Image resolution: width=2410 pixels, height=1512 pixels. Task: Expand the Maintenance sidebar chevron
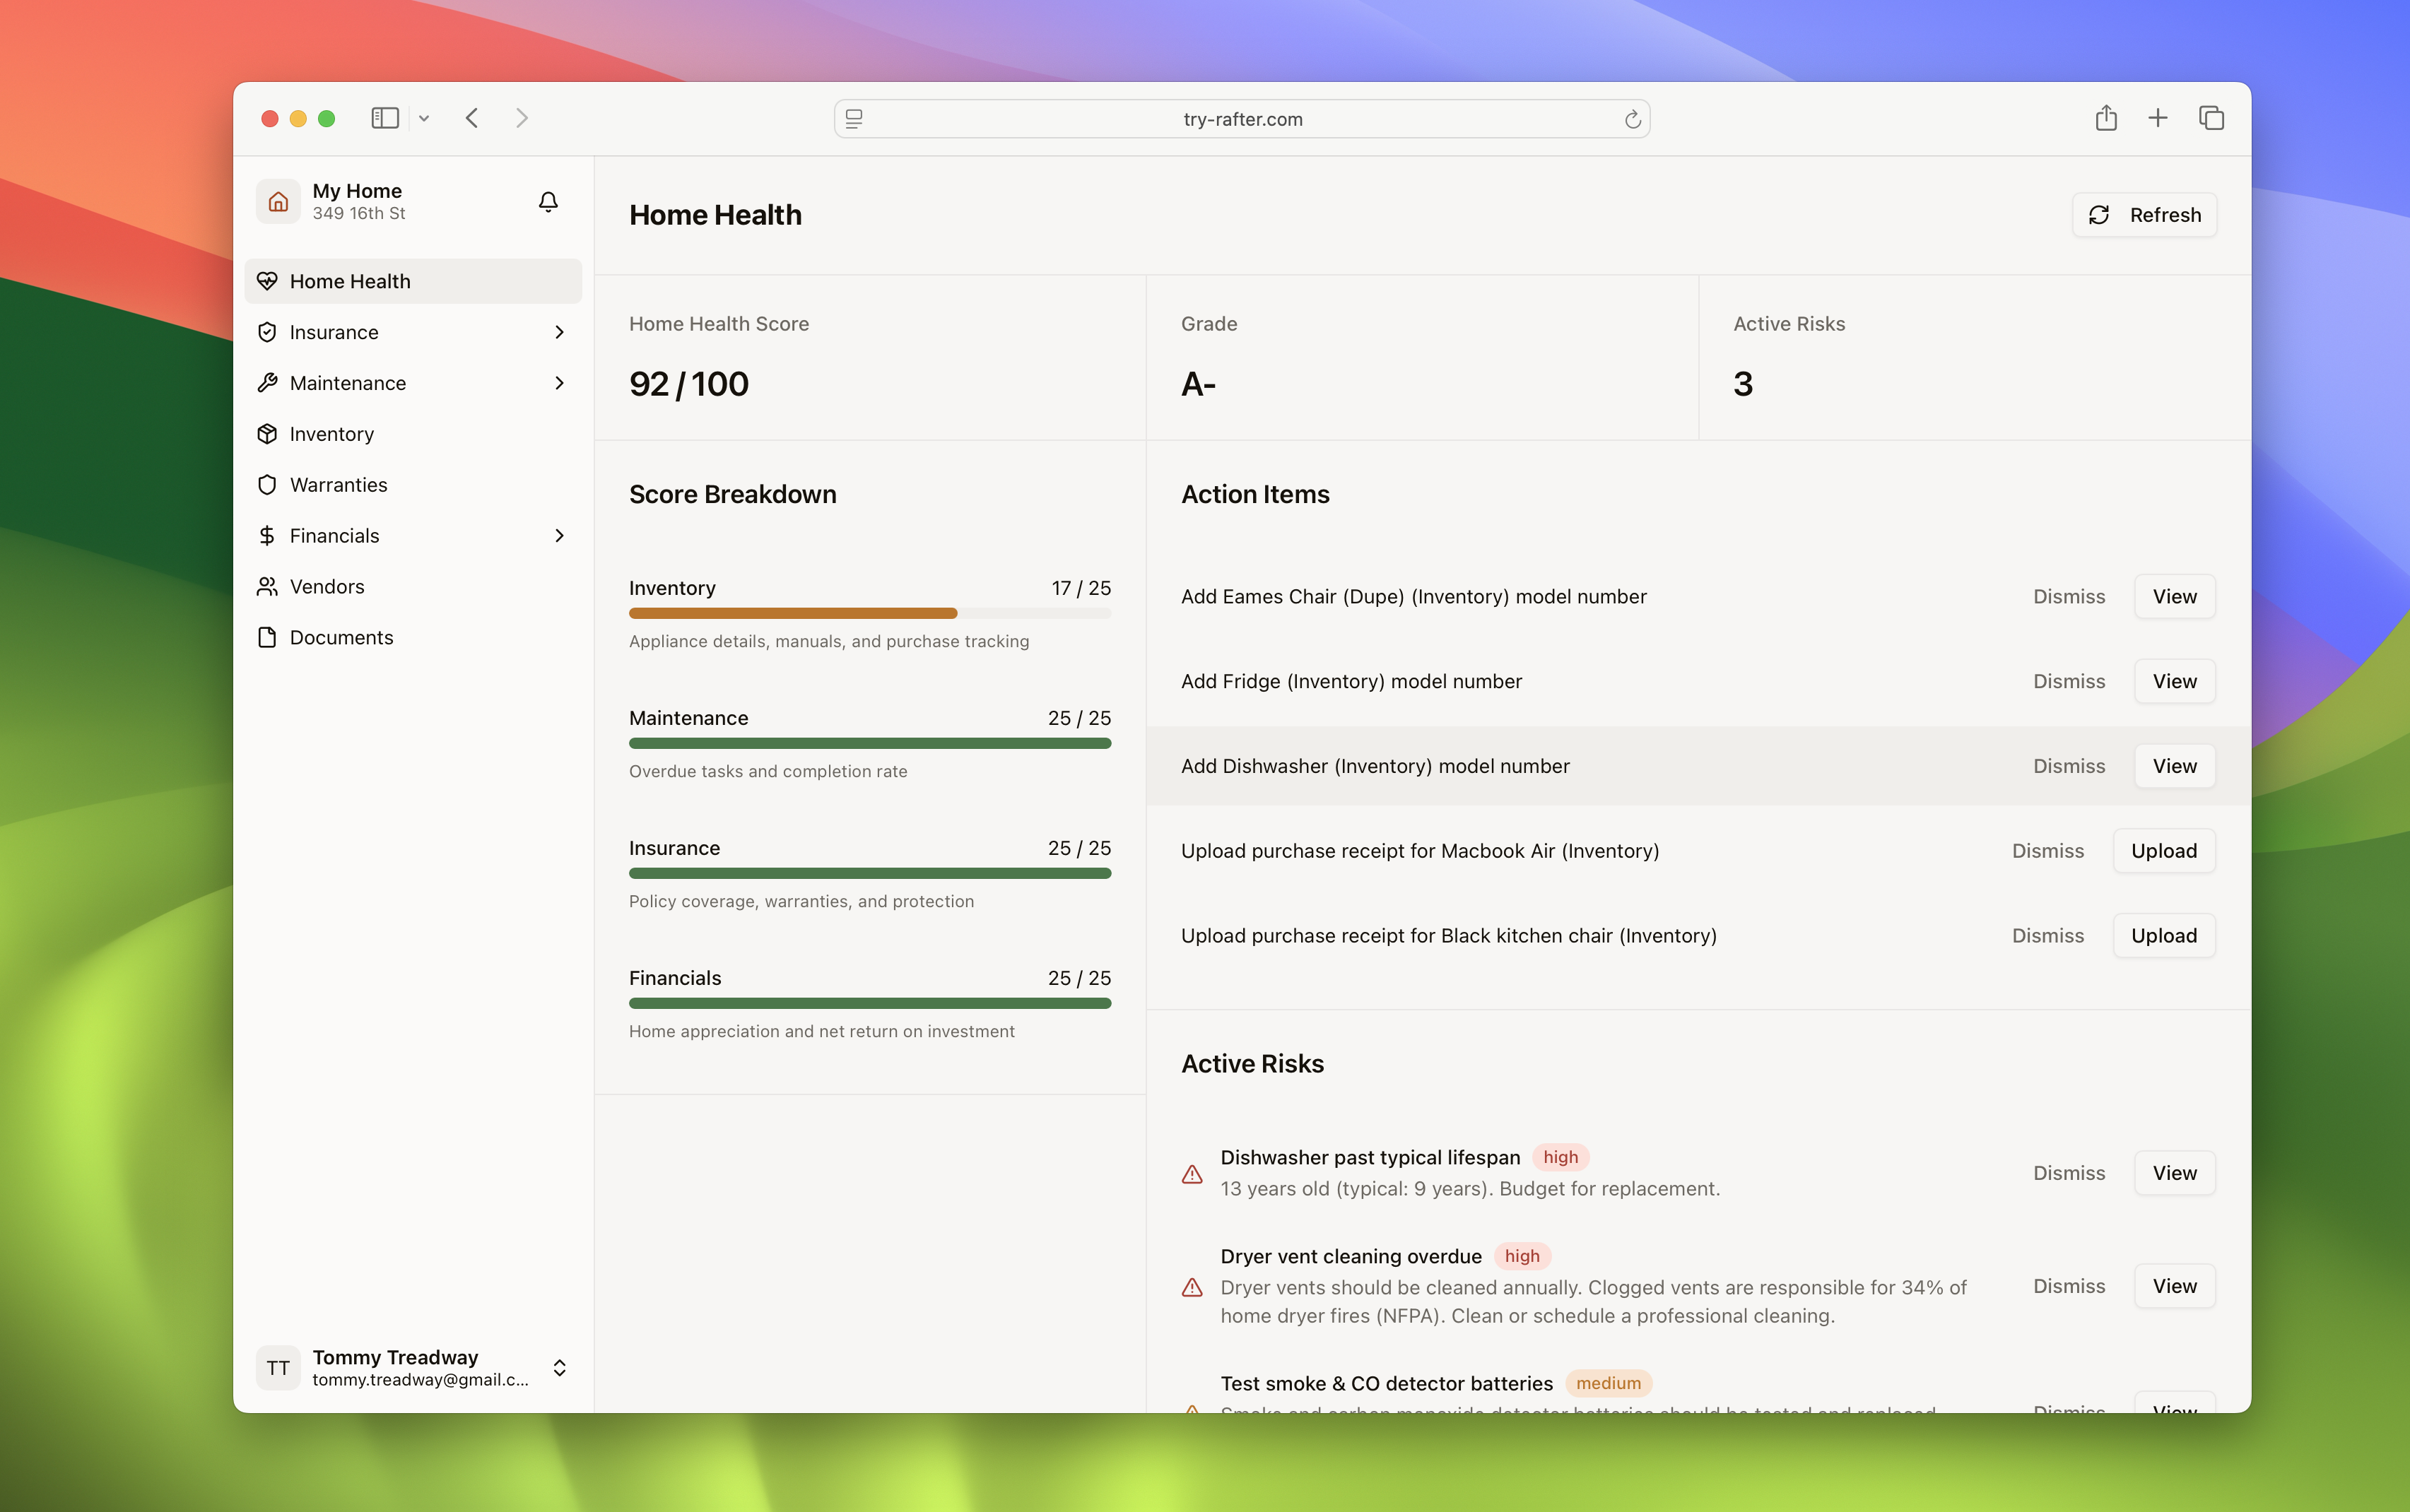click(x=559, y=383)
